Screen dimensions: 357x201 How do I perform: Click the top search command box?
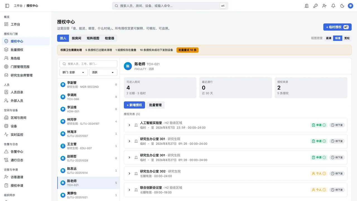pos(170,6)
